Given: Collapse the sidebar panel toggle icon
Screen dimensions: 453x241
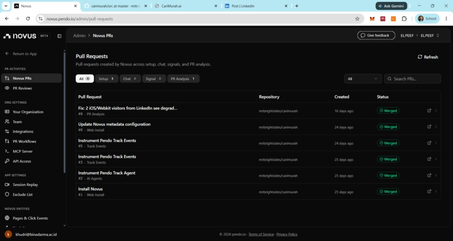Looking at the screenshot, I should 59,36.
